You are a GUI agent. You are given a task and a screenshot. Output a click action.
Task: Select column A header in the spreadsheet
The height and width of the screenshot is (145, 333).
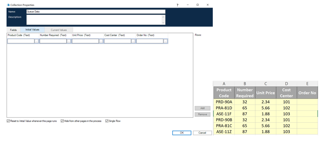[224, 83]
